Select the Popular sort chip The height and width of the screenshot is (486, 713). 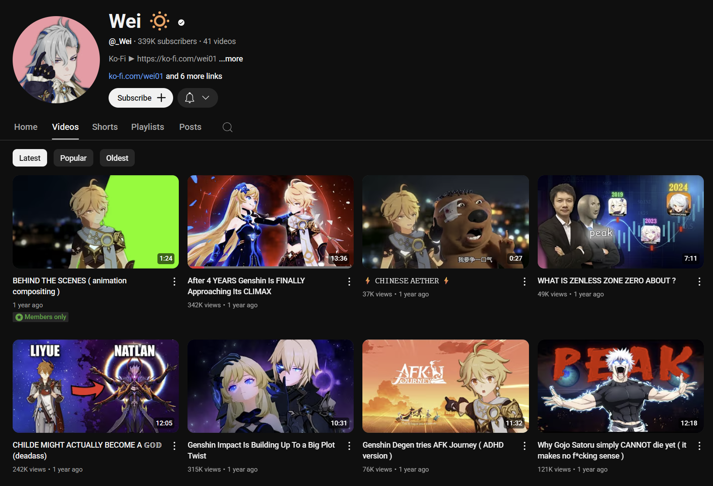tap(73, 158)
